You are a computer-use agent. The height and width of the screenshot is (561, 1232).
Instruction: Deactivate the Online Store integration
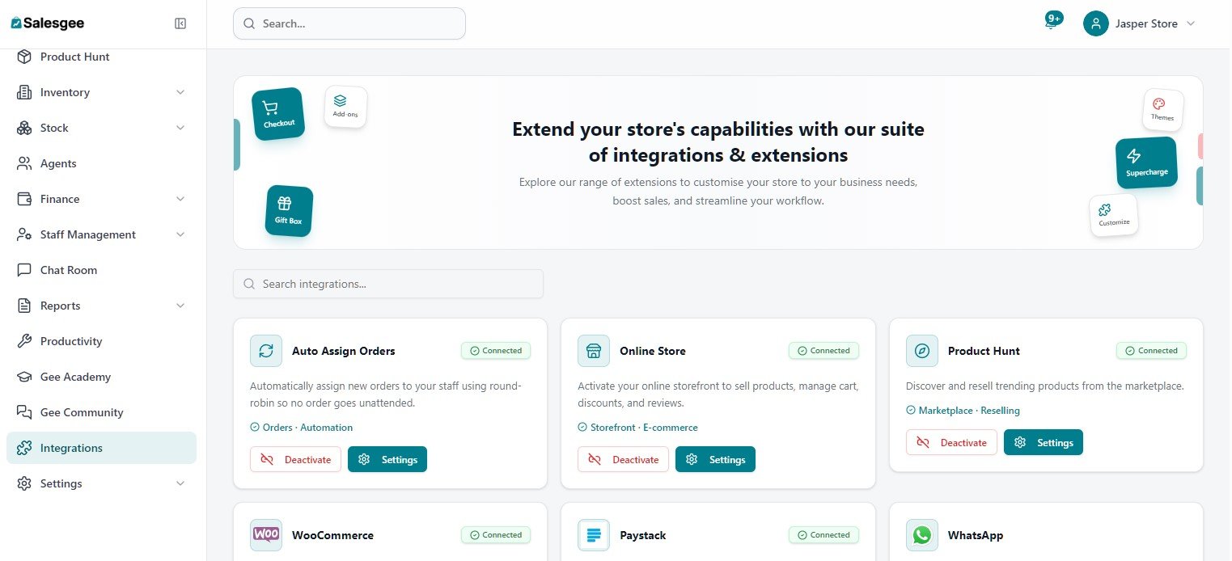click(x=623, y=459)
